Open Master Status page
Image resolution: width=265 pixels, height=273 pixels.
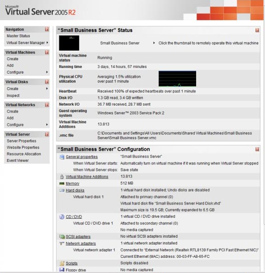[x=18, y=36]
